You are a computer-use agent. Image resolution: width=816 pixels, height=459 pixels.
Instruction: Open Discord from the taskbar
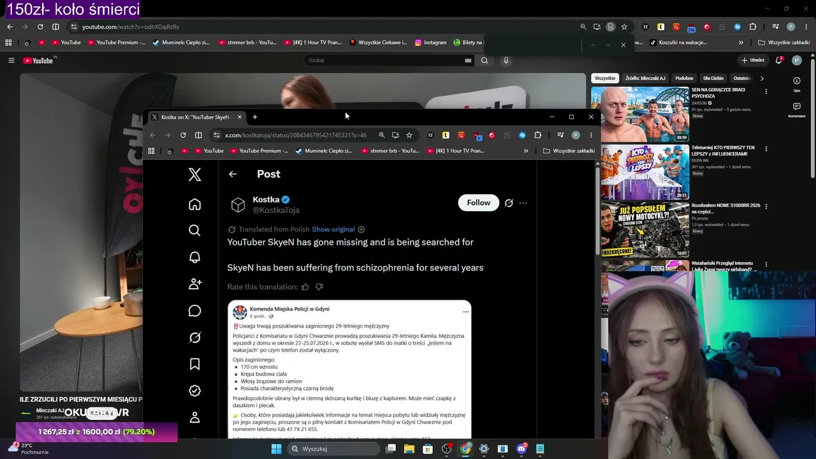coord(521,449)
